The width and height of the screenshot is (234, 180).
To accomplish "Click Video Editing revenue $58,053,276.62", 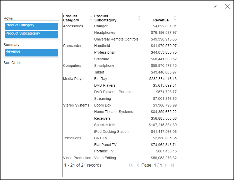I will coord(164,158).
